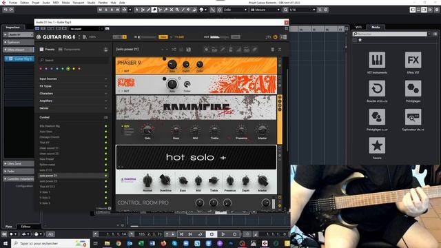Expand Characters filter
This screenshot has height=248, width=441.
tap(73, 94)
